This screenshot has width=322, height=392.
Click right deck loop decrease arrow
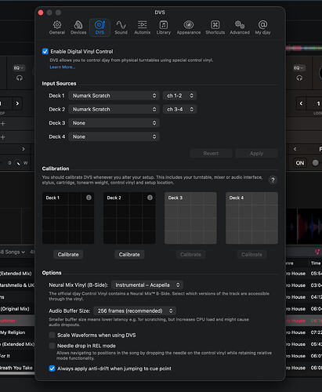[x=301, y=103]
